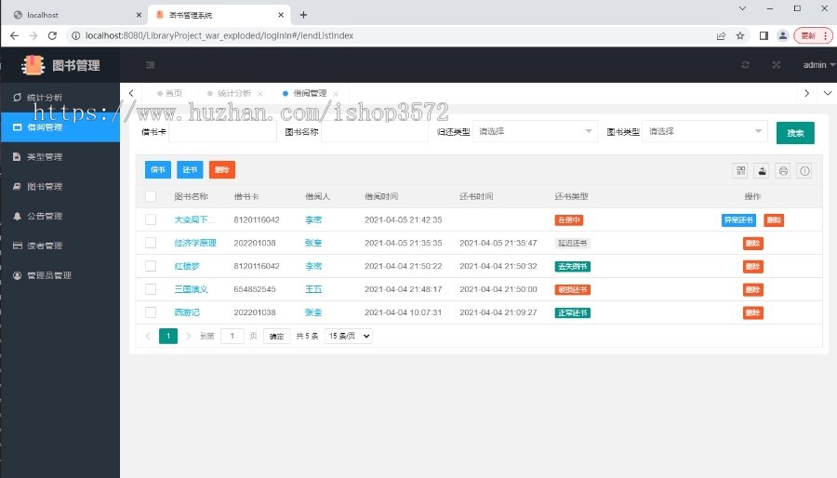Open the 红楼梦 book link
Screen dimensions: 837x478
tap(187, 266)
